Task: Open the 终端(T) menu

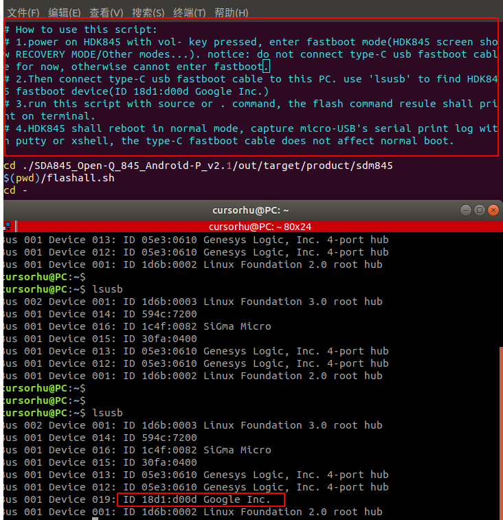Action: pos(190,12)
